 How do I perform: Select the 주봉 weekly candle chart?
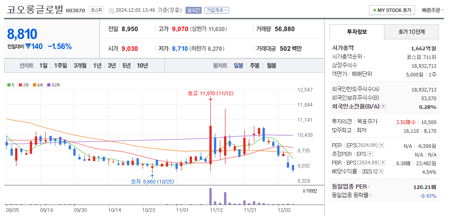point(255,65)
